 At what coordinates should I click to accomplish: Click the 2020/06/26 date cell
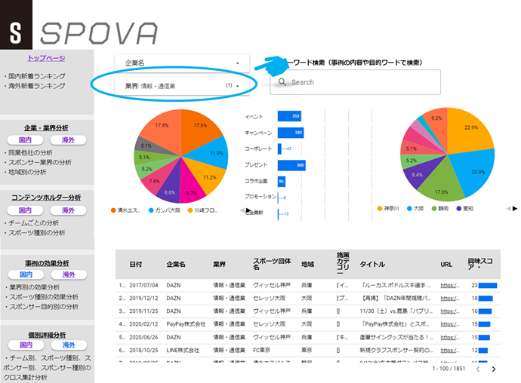click(143, 337)
